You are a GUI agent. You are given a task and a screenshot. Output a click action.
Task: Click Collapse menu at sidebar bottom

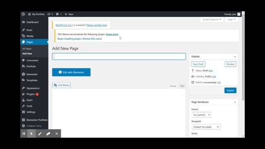pyautogui.click(x=34, y=126)
